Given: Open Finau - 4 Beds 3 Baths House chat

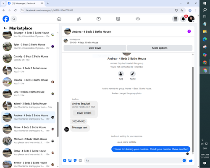Looking at the screenshot, I should (x=28, y=129).
